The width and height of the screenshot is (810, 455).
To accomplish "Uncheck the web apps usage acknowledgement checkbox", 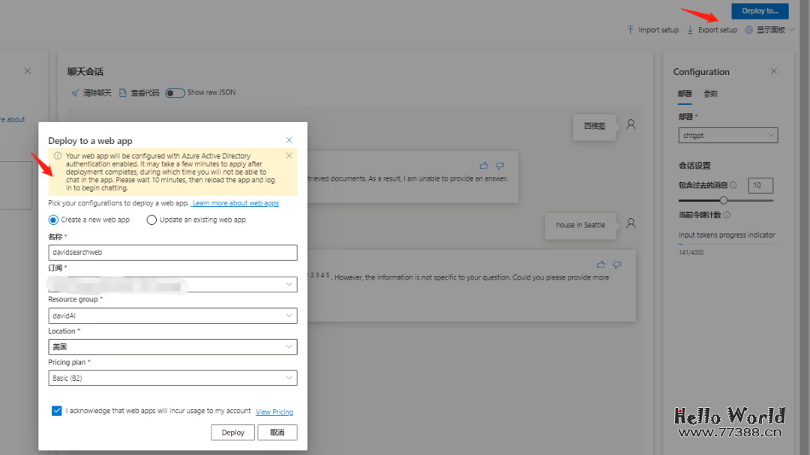I will point(57,411).
